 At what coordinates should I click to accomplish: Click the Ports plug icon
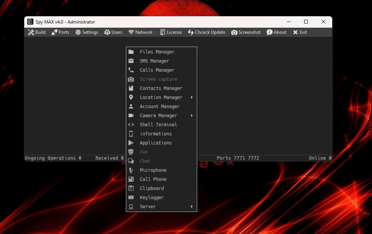coord(55,32)
